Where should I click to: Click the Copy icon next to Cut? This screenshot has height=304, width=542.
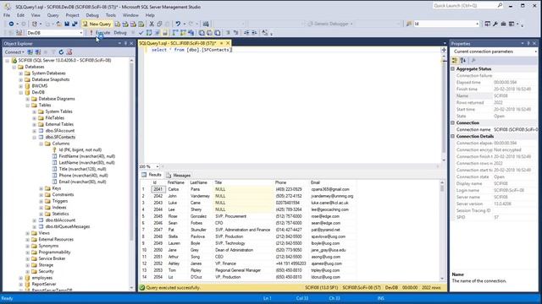click(x=159, y=24)
